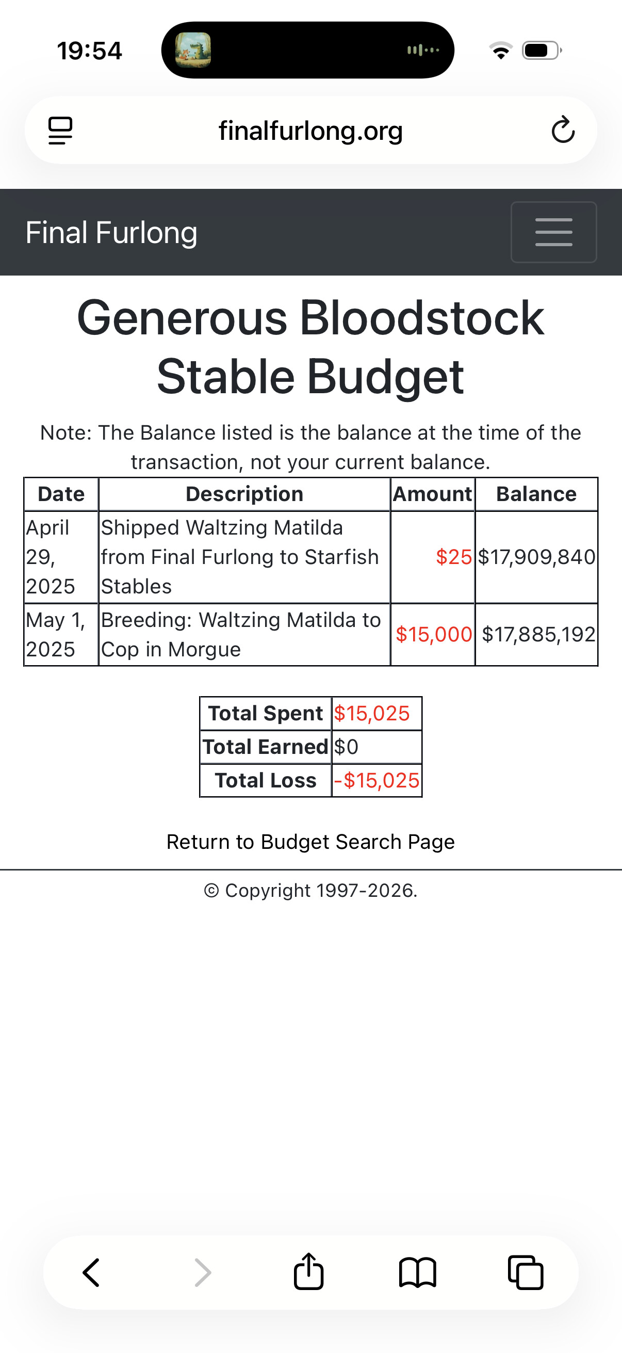Tap the battery status icon
622x1353 pixels.
click(x=541, y=51)
